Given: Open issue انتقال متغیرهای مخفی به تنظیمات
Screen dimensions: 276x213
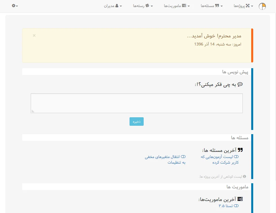Looking at the screenshot, I should coord(165,159).
